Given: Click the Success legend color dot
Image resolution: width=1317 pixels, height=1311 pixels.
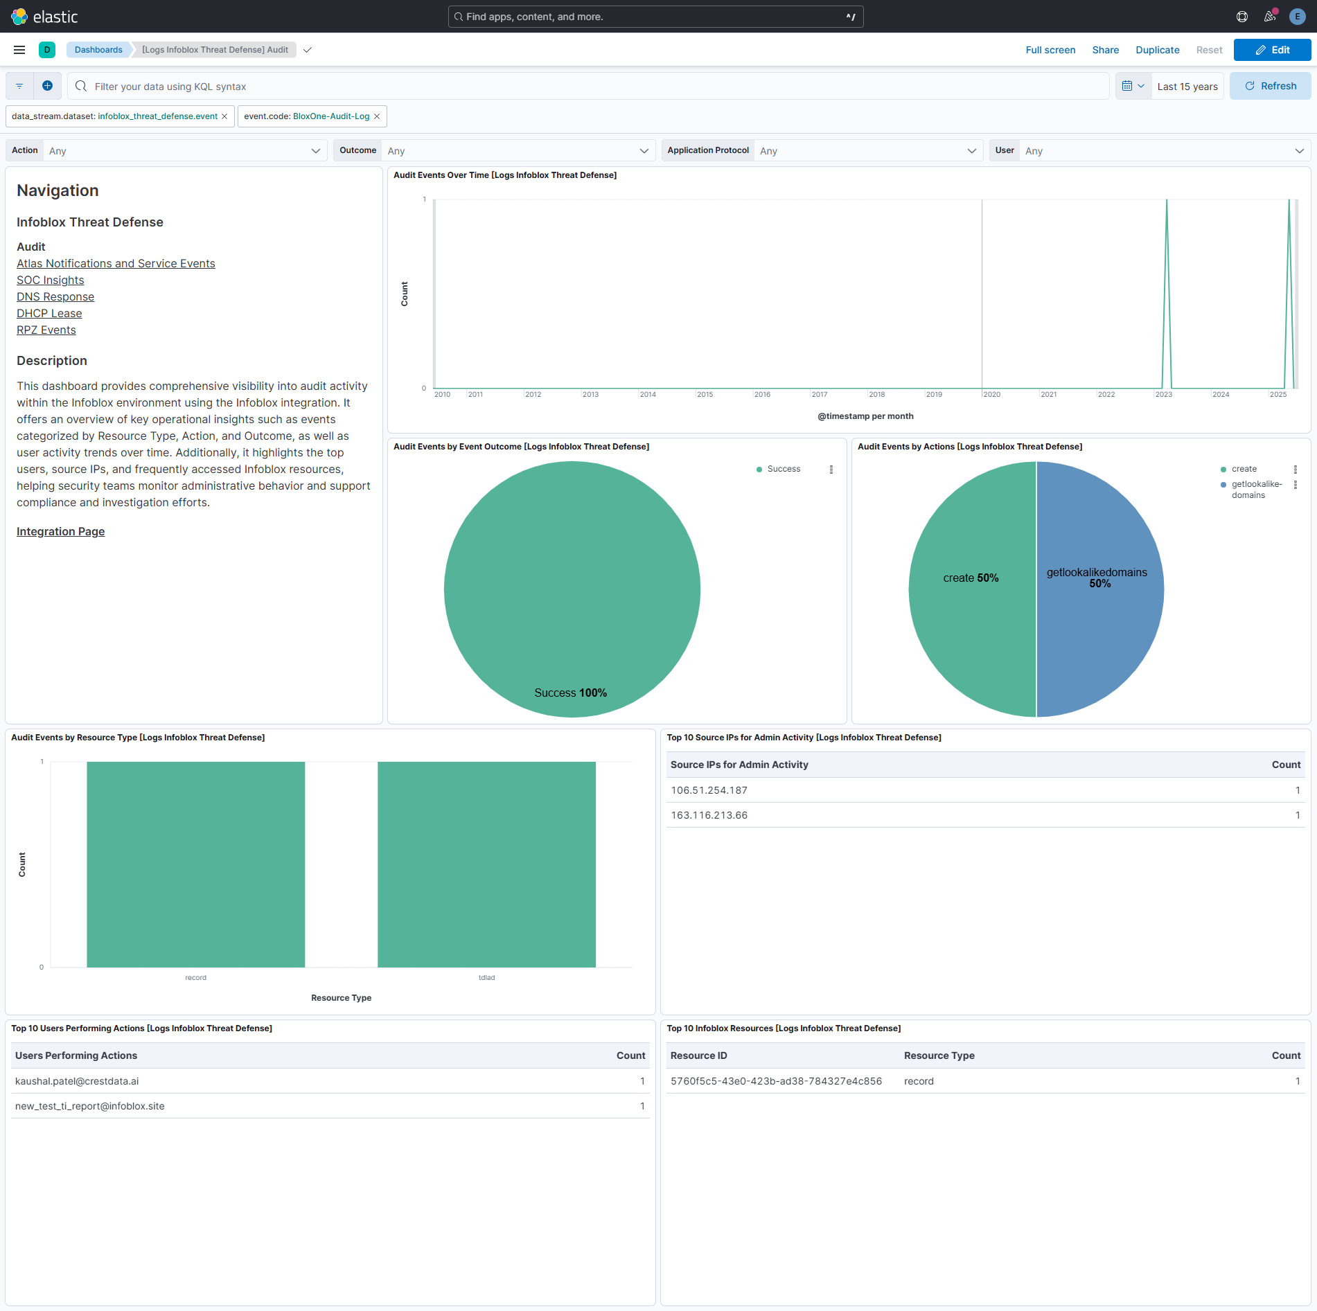Looking at the screenshot, I should click(x=759, y=470).
